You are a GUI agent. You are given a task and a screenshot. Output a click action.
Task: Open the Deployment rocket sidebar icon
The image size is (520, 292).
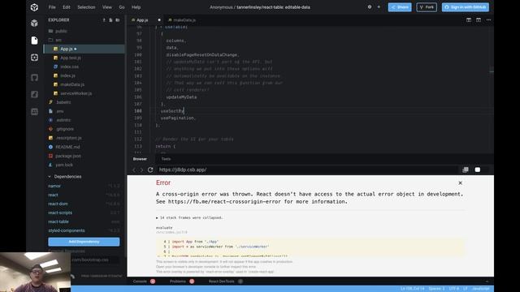34,94
